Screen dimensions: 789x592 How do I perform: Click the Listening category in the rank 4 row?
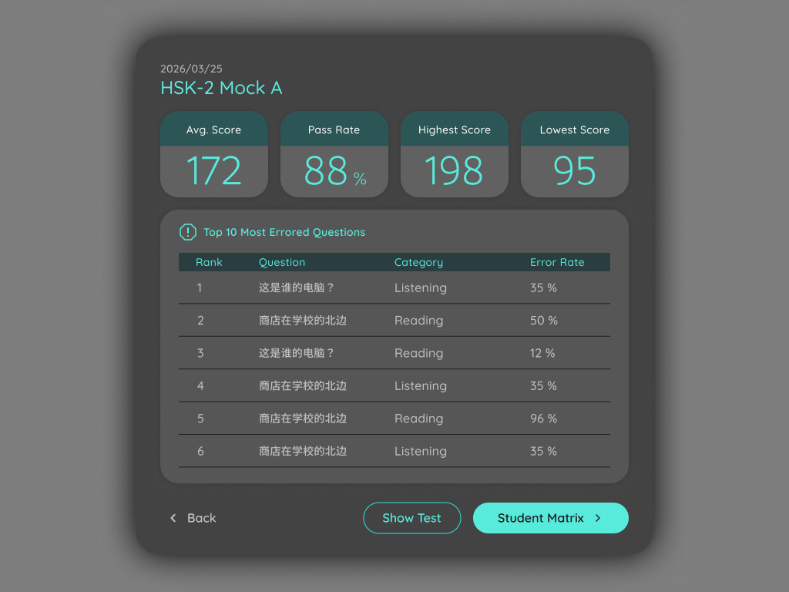(421, 386)
